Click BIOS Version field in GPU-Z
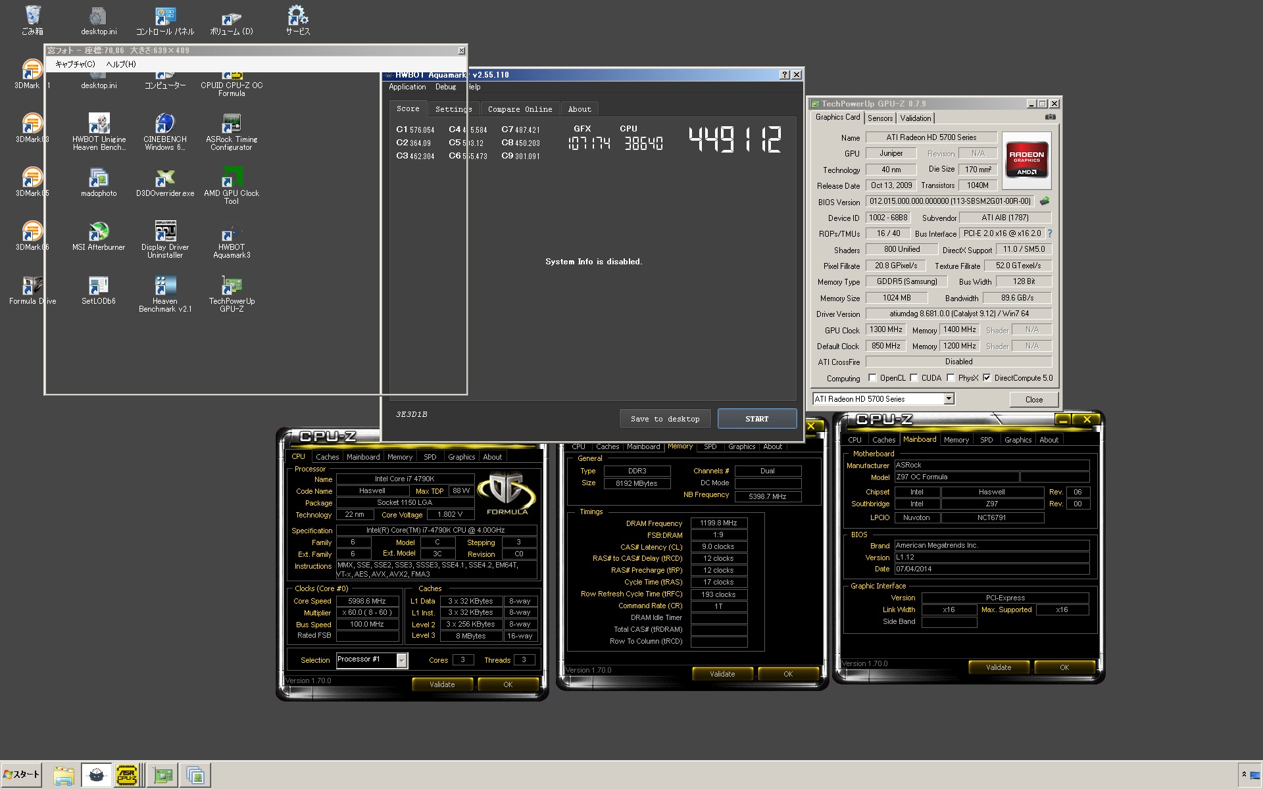The height and width of the screenshot is (789, 1263). click(x=951, y=201)
